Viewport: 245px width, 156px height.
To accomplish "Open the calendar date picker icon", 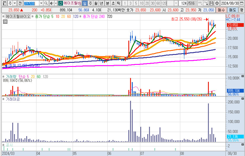I will tap(241, 3).
